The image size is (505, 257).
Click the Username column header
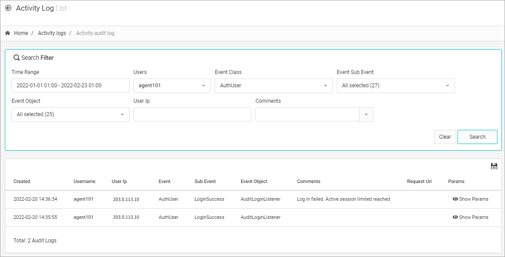pos(84,181)
